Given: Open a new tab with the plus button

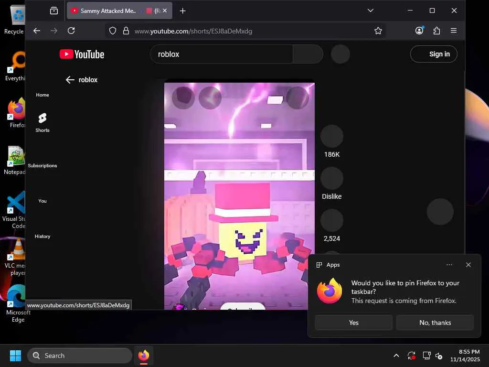Looking at the screenshot, I should point(183,11).
